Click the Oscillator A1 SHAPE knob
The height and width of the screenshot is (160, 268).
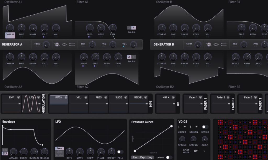coord(33,28)
